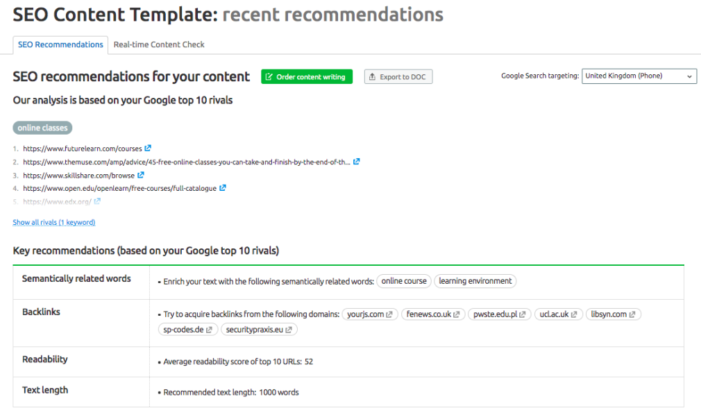Viewport: 701px width, 415px height.
Task: Select the learning environment word tag
Action: click(475, 281)
